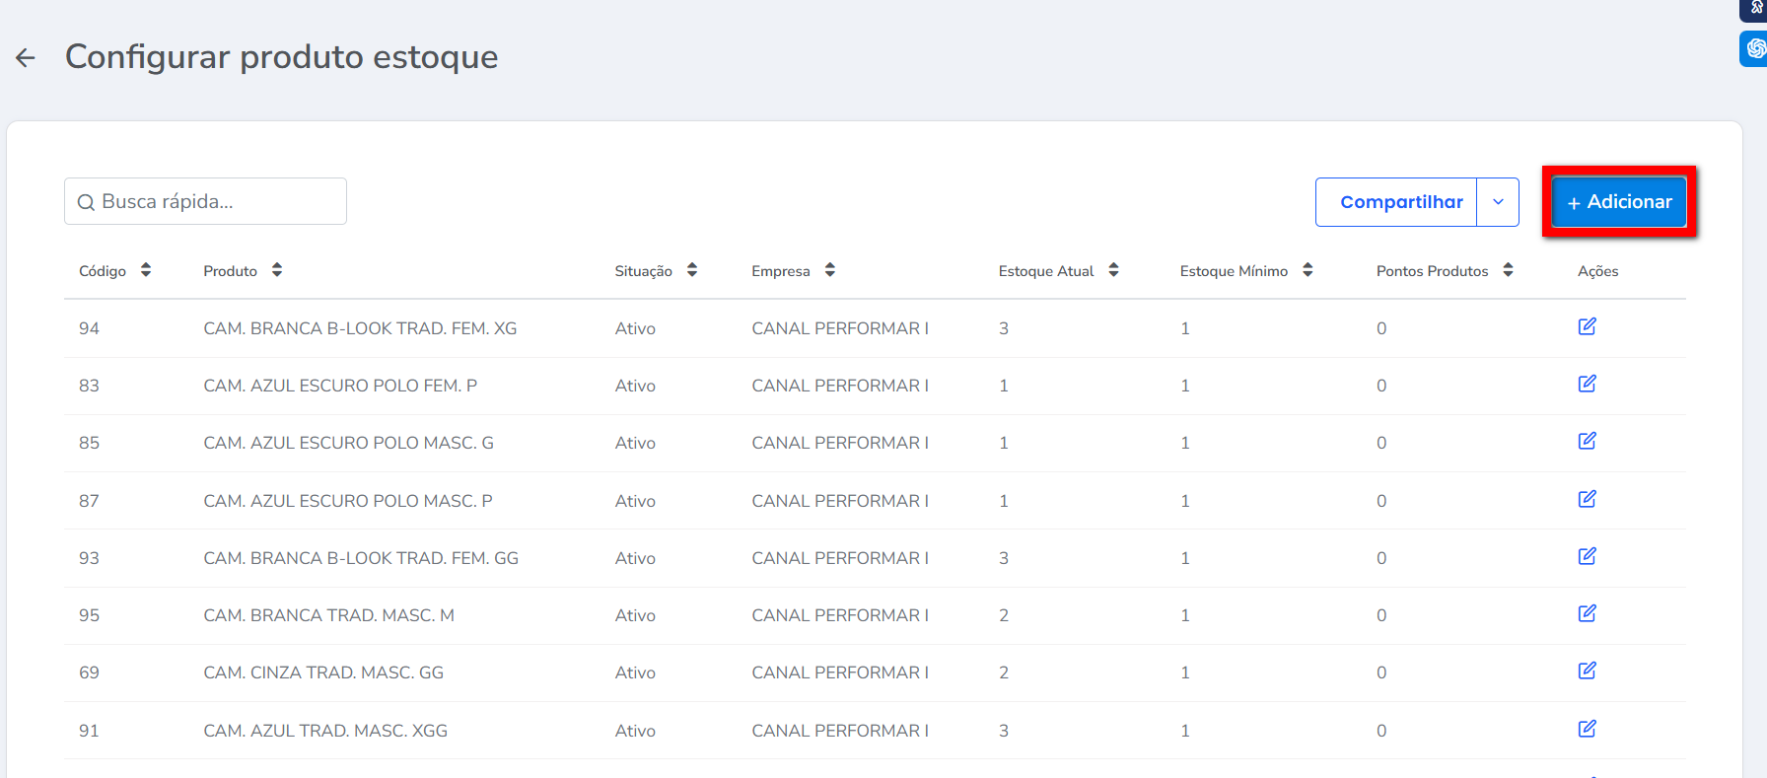Edit product 93 CAM. BRANCA B-LOOK TRAD. FEM. GG
Image resolution: width=1767 pixels, height=778 pixels.
click(1587, 556)
